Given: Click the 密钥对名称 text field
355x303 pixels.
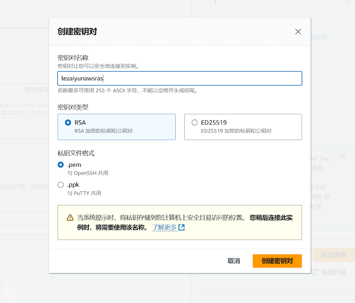Looking at the screenshot, I should [x=179, y=78].
